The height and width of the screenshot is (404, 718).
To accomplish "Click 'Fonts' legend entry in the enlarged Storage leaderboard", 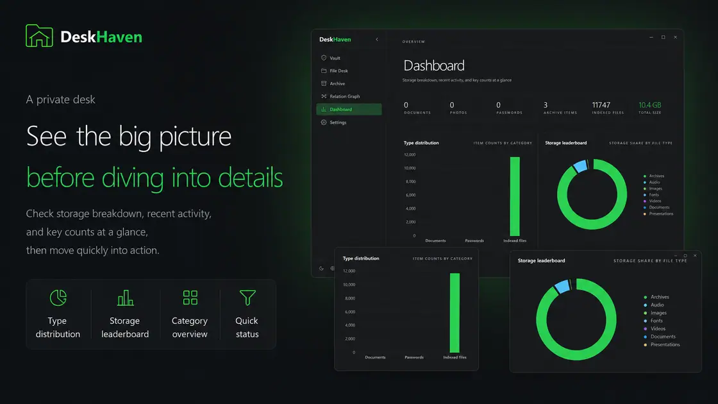I will (653, 321).
